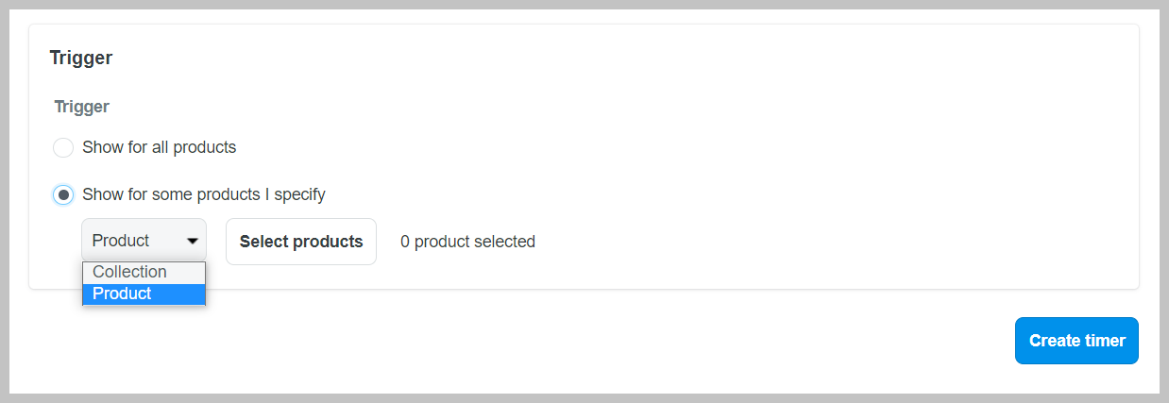Click the "Show for all products" label text
The height and width of the screenshot is (403, 1169).
coord(159,147)
